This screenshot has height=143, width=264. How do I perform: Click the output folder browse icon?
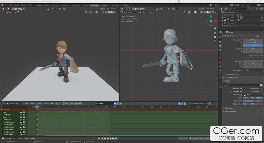(261, 85)
